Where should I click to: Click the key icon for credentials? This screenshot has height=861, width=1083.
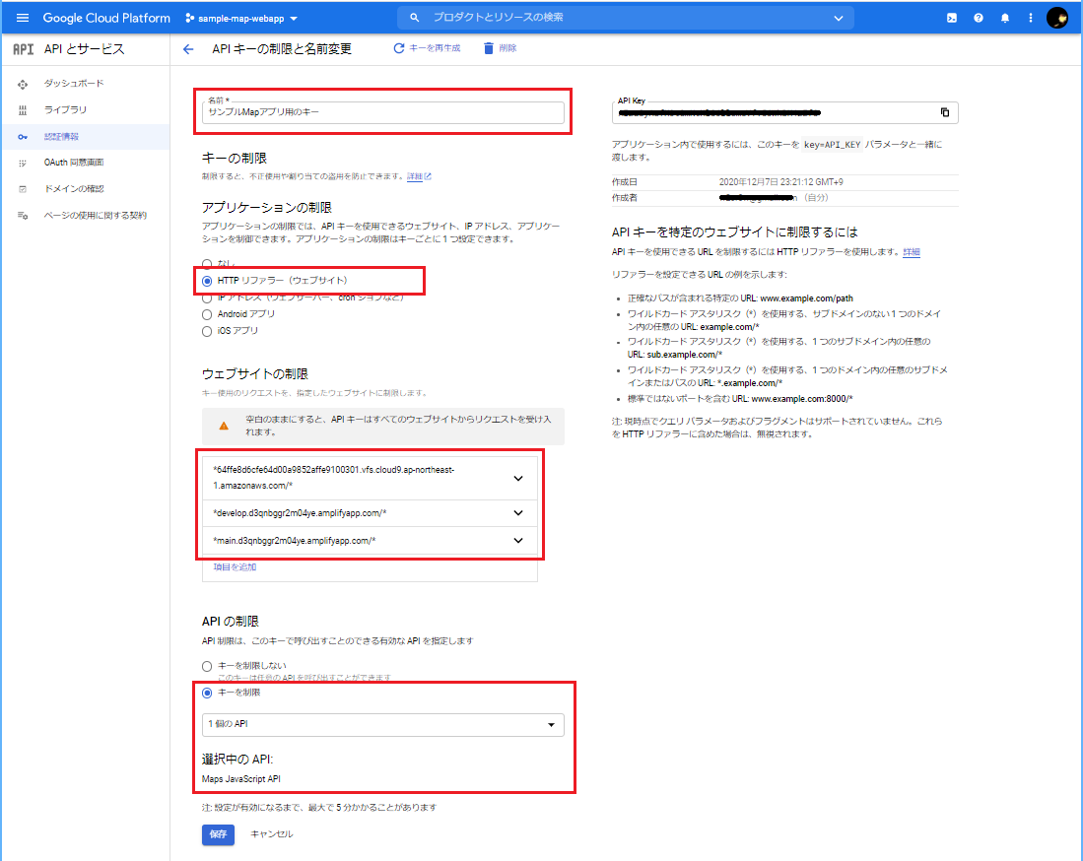click(23, 137)
